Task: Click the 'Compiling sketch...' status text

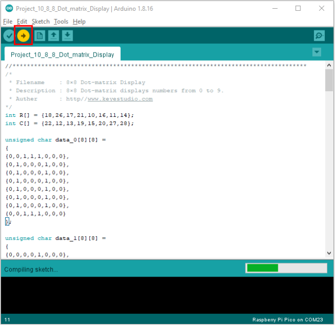Action: point(31,269)
